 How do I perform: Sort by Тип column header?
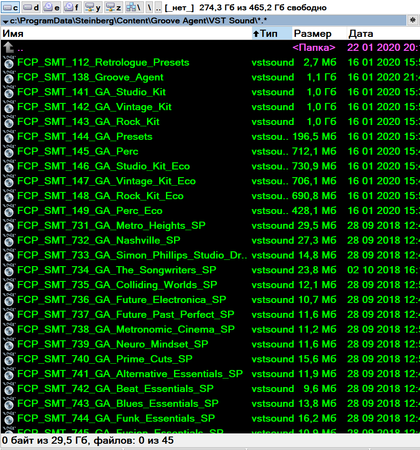[x=272, y=34]
